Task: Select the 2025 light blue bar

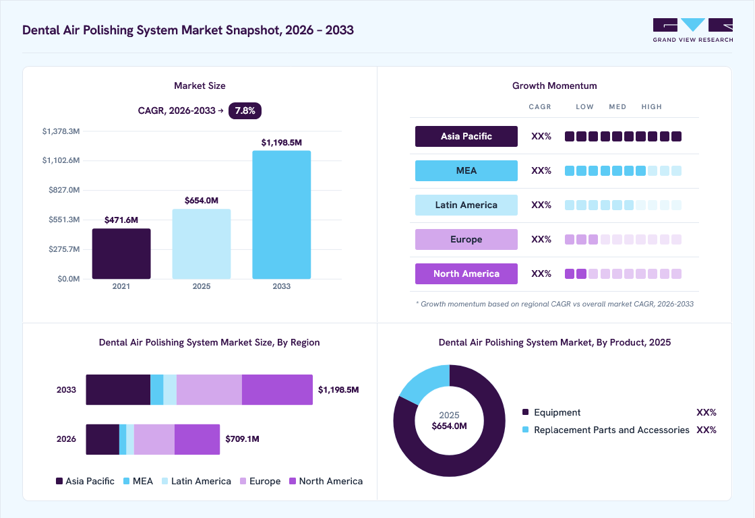Action: point(202,244)
